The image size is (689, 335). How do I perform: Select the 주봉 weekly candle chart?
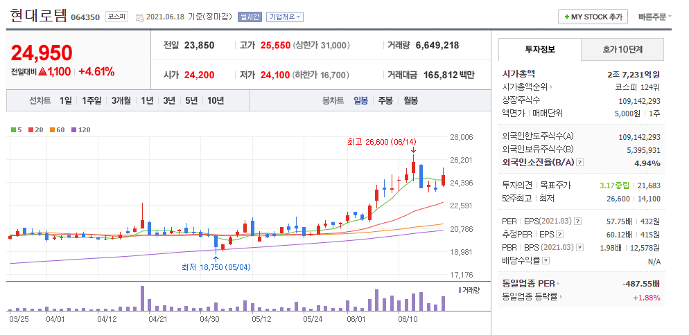click(385, 100)
